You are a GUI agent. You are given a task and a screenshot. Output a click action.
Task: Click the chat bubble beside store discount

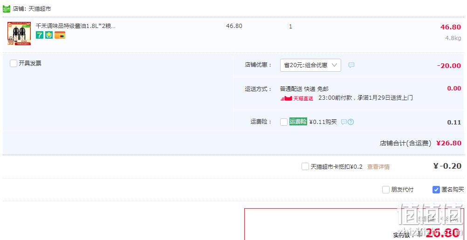point(351,65)
